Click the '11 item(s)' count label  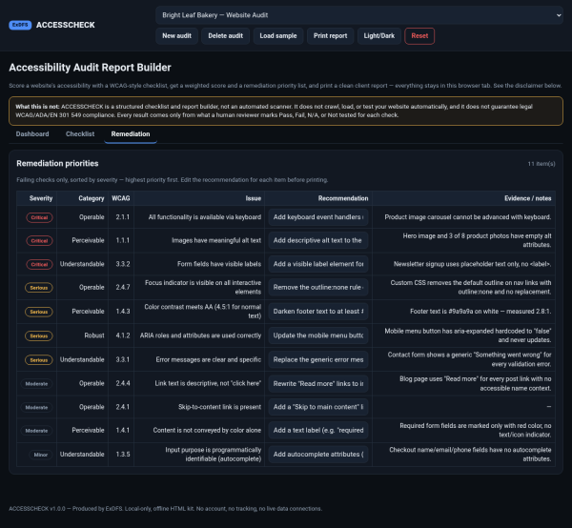coord(541,164)
